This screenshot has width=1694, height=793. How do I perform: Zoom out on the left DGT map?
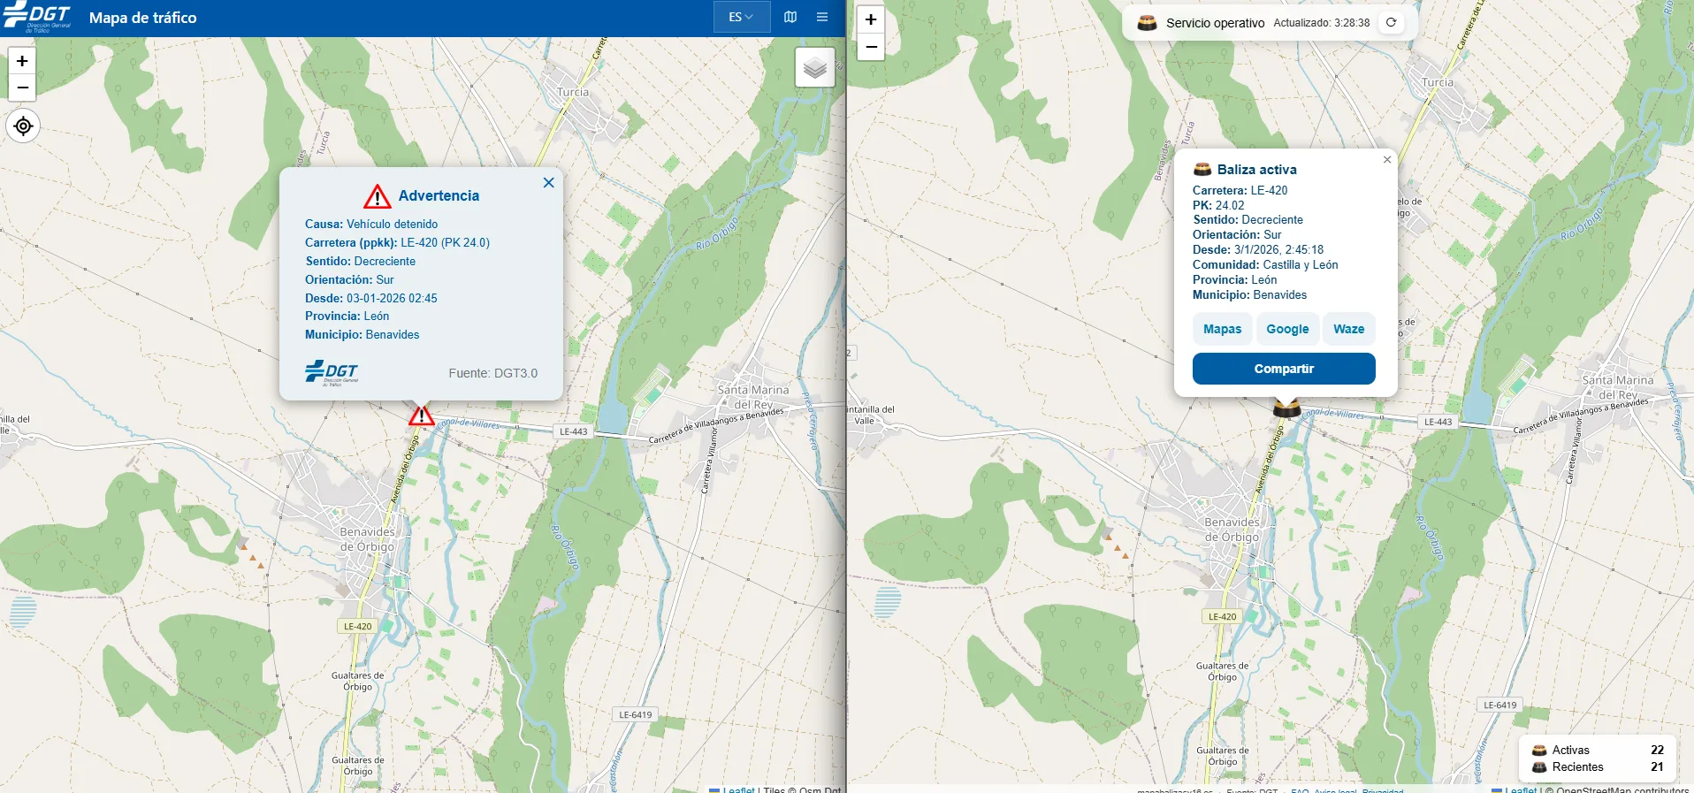click(x=22, y=88)
